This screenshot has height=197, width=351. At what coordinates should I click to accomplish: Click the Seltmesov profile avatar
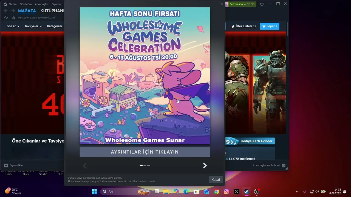click(227, 4)
